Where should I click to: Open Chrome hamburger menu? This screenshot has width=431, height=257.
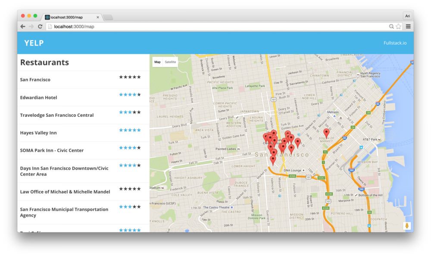point(408,27)
